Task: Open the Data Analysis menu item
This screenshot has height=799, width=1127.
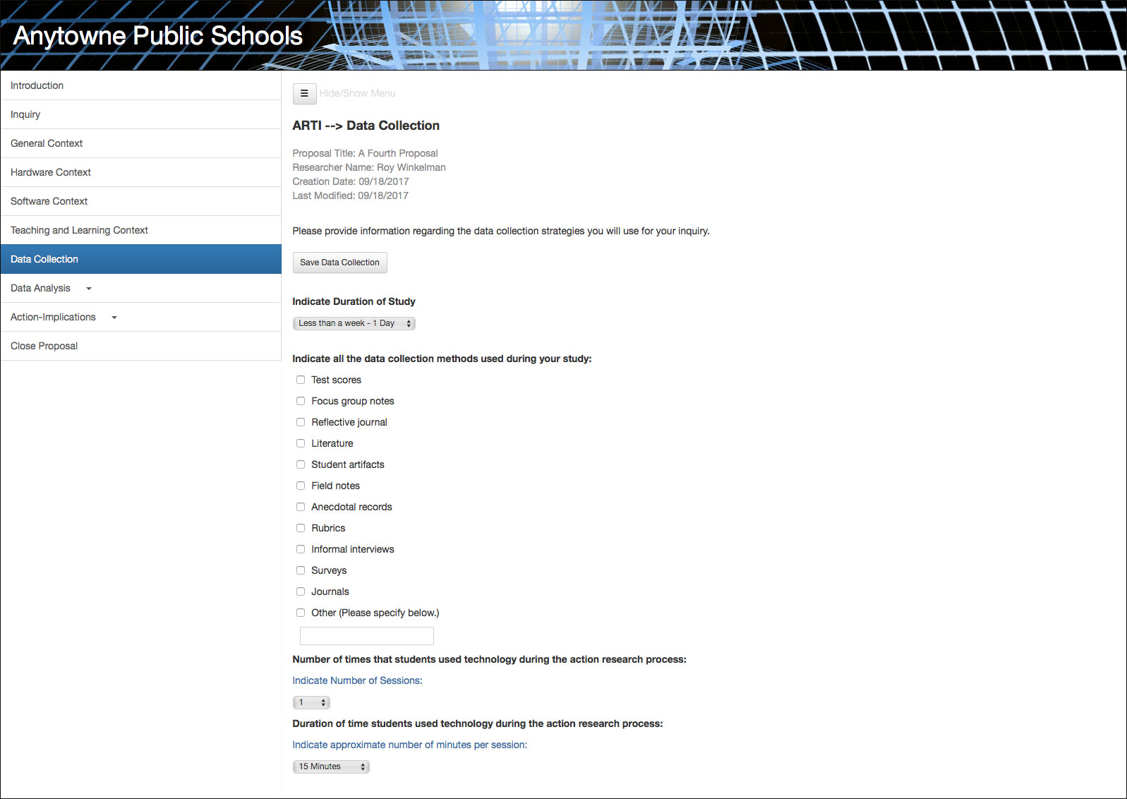Action: (141, 288)
